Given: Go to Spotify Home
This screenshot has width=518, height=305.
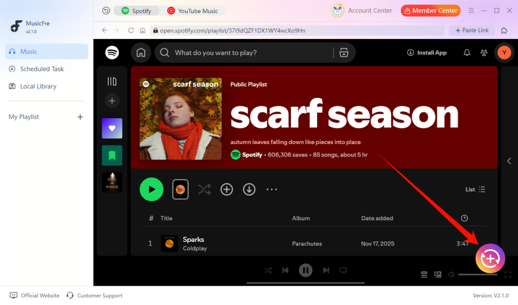Looking at the screenshot, I should point(141,53).
